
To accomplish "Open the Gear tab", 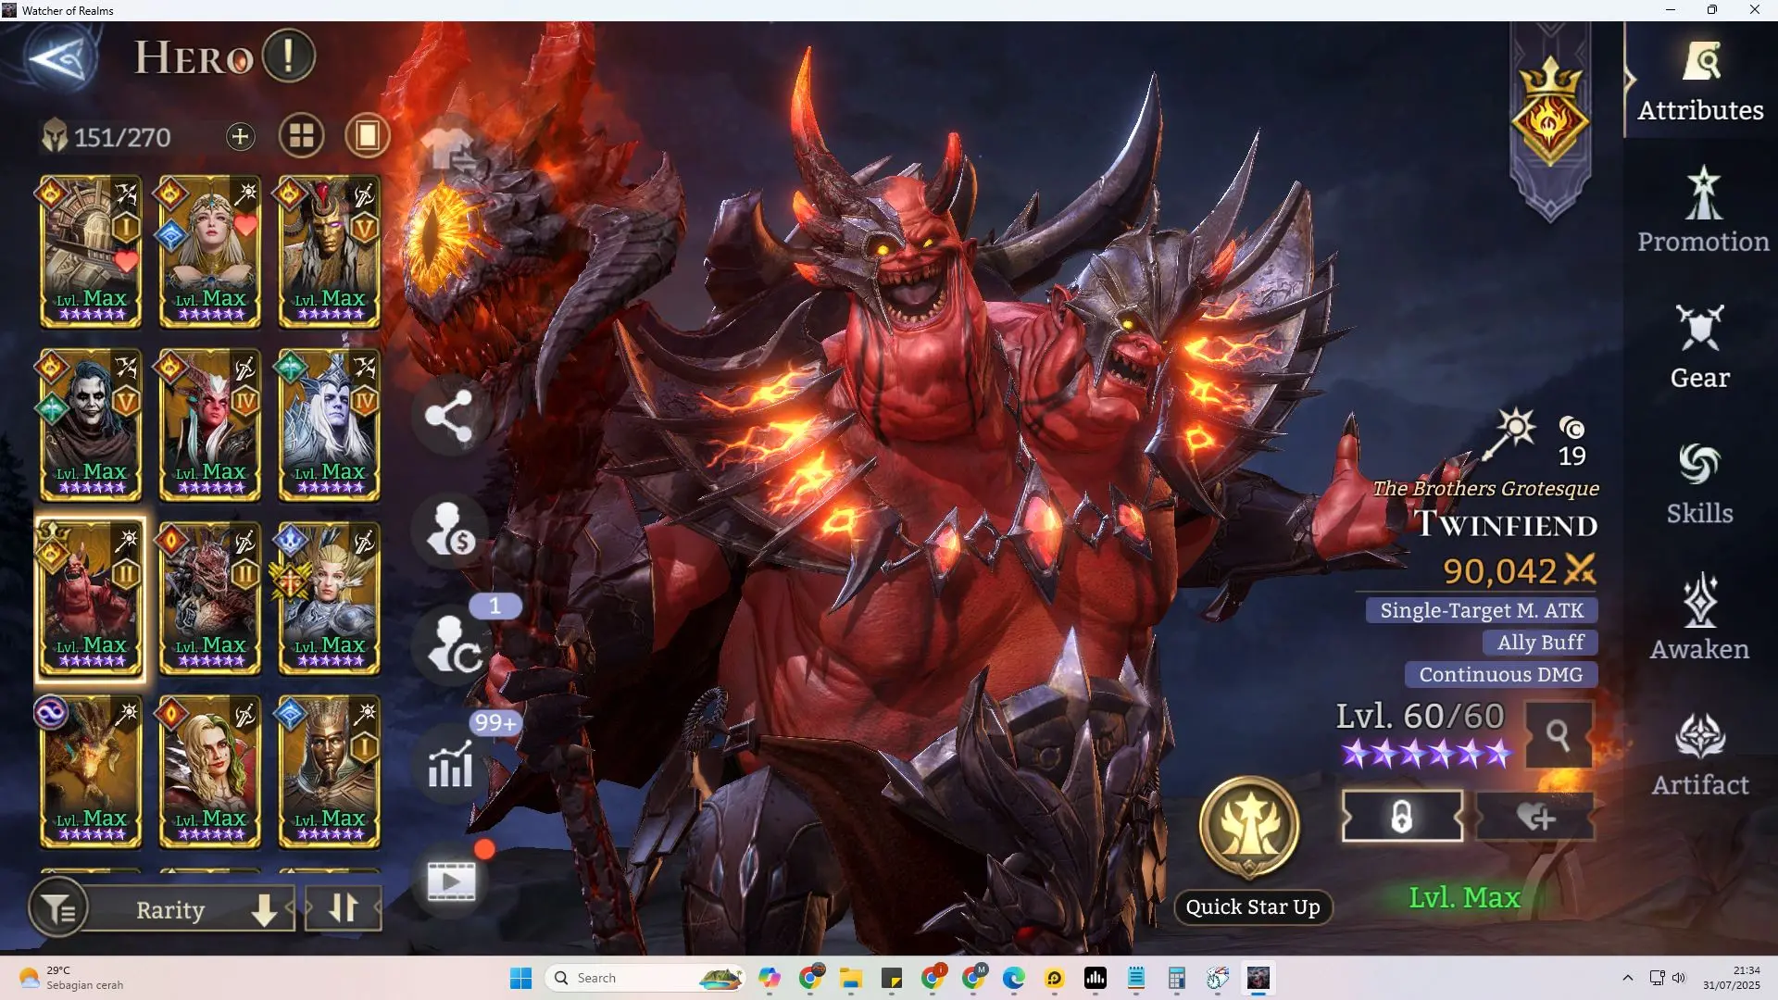I will tap(1700, 347).
